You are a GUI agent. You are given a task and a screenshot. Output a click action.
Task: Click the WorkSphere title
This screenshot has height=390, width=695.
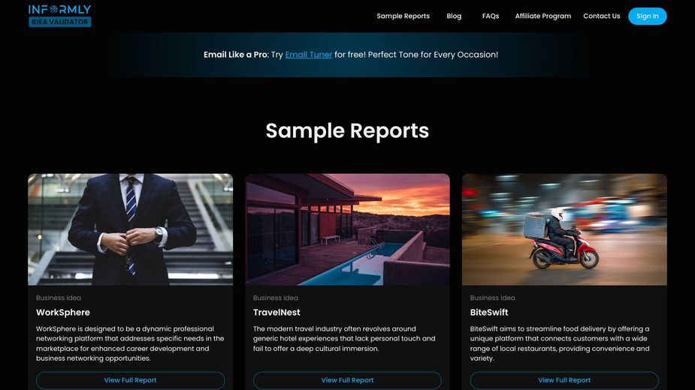click(63, 312)
